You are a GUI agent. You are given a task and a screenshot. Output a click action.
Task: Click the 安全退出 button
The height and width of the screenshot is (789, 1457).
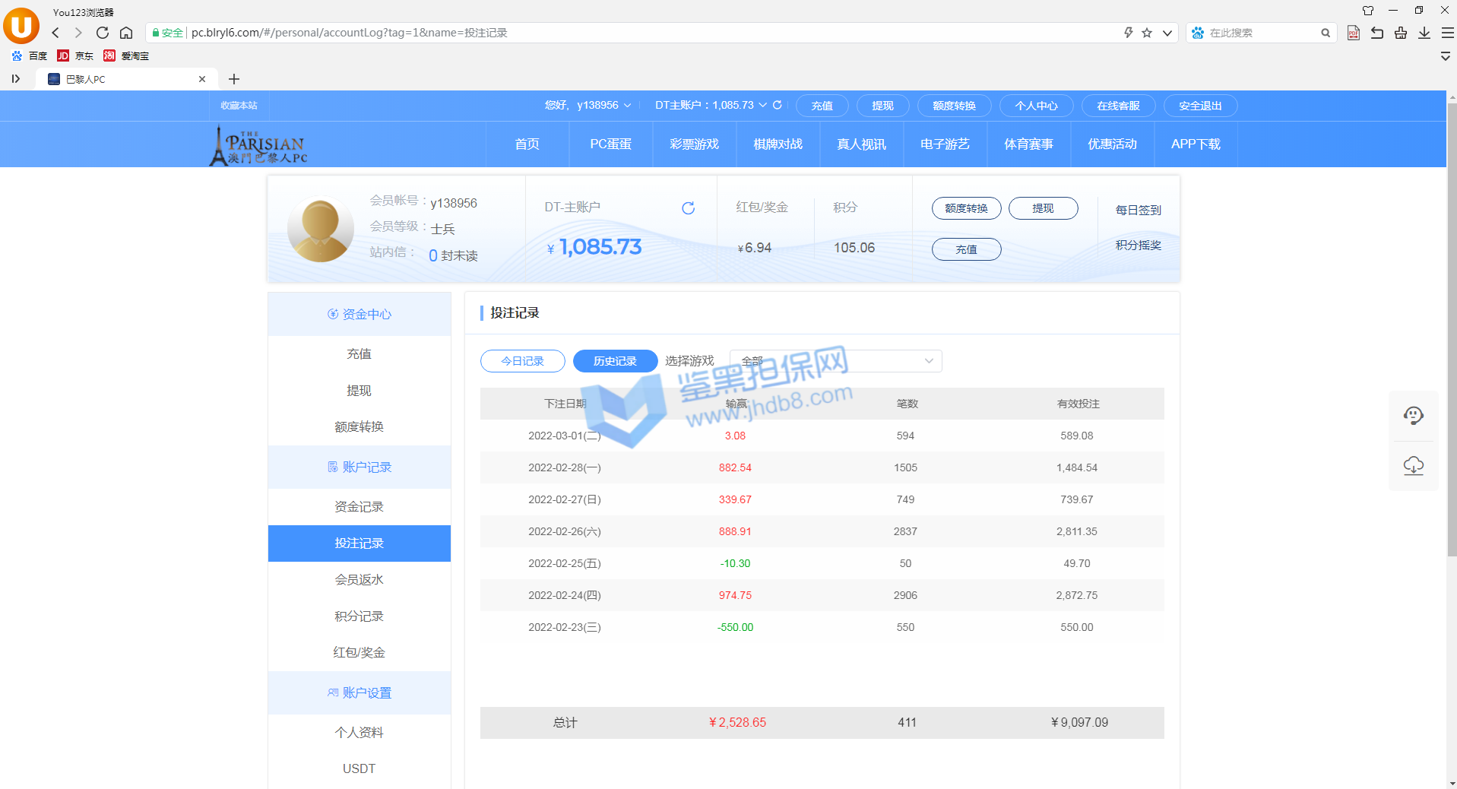coord(1200,106)
